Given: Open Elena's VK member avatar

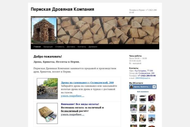Looking at the screenshot, I should tap(152, 108).
